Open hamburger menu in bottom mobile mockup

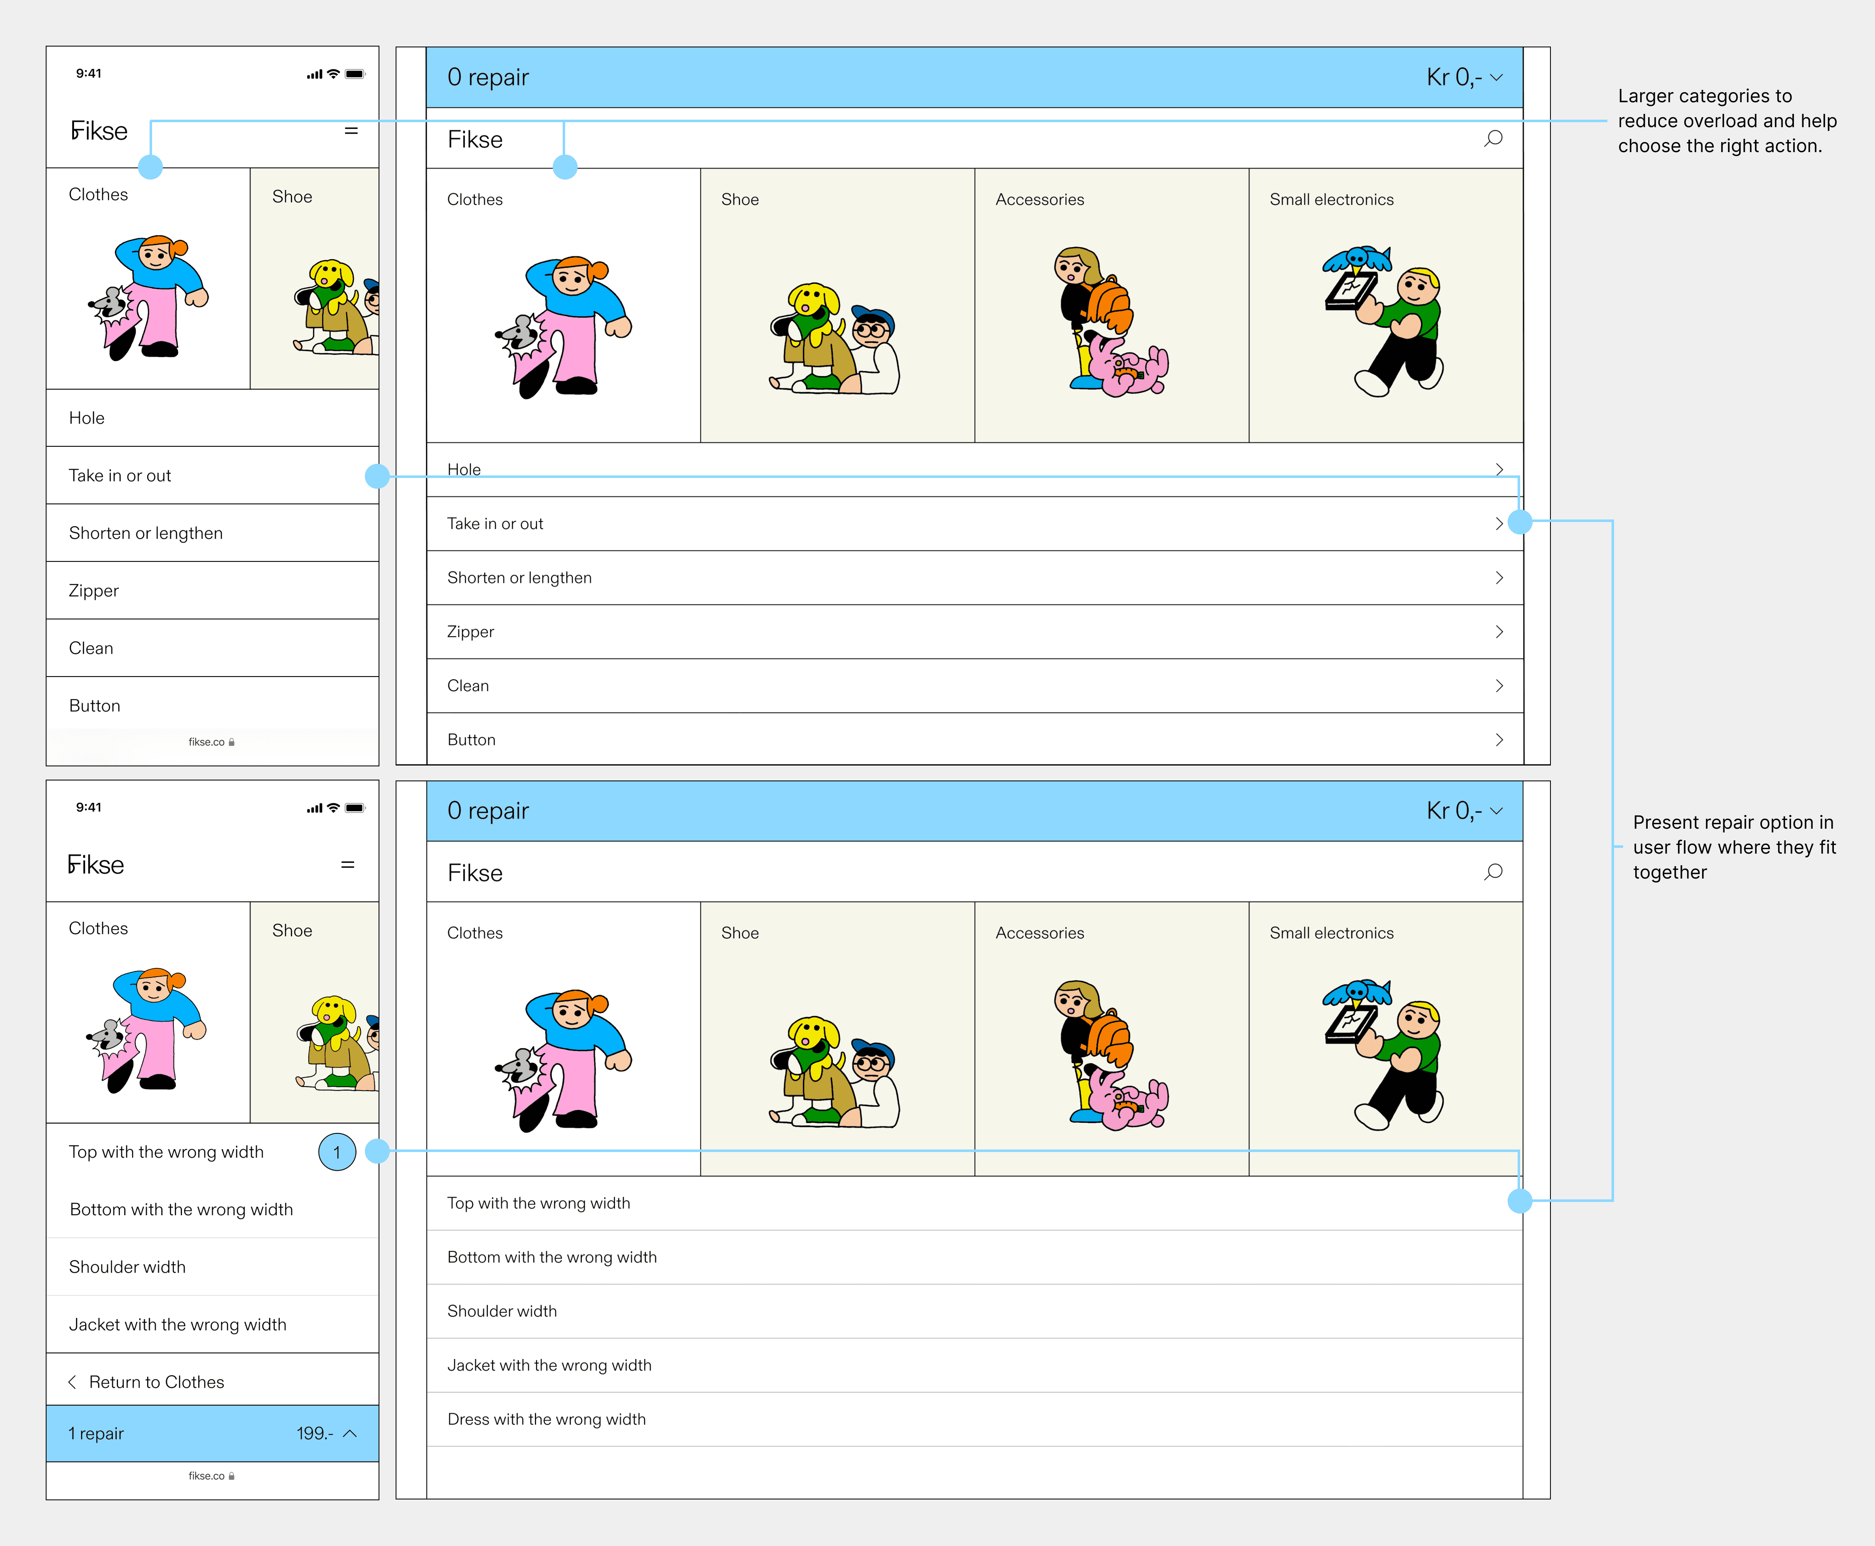pyautogui.click(x=347, y=865)
